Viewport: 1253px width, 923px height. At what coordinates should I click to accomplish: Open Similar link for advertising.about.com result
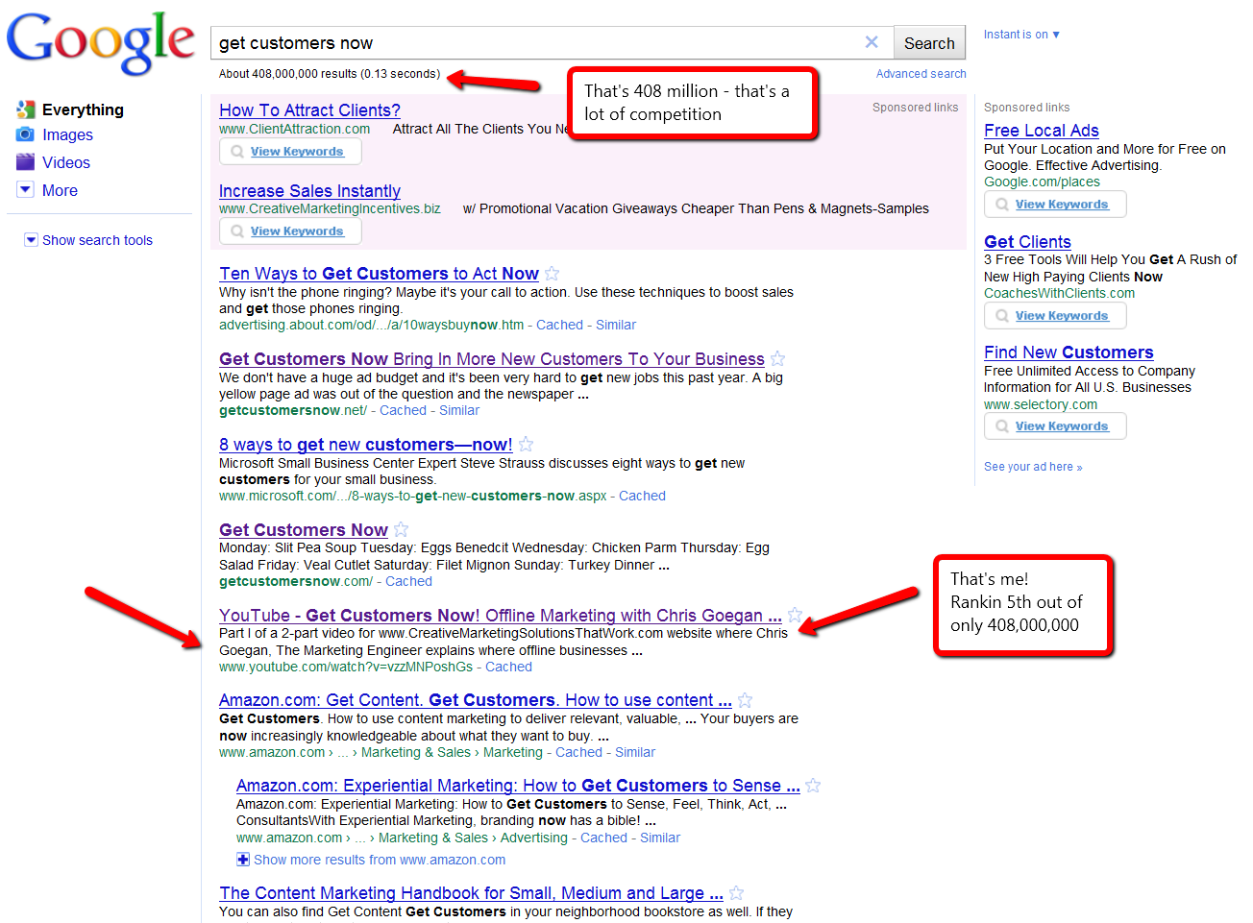(x=616, y=326)
